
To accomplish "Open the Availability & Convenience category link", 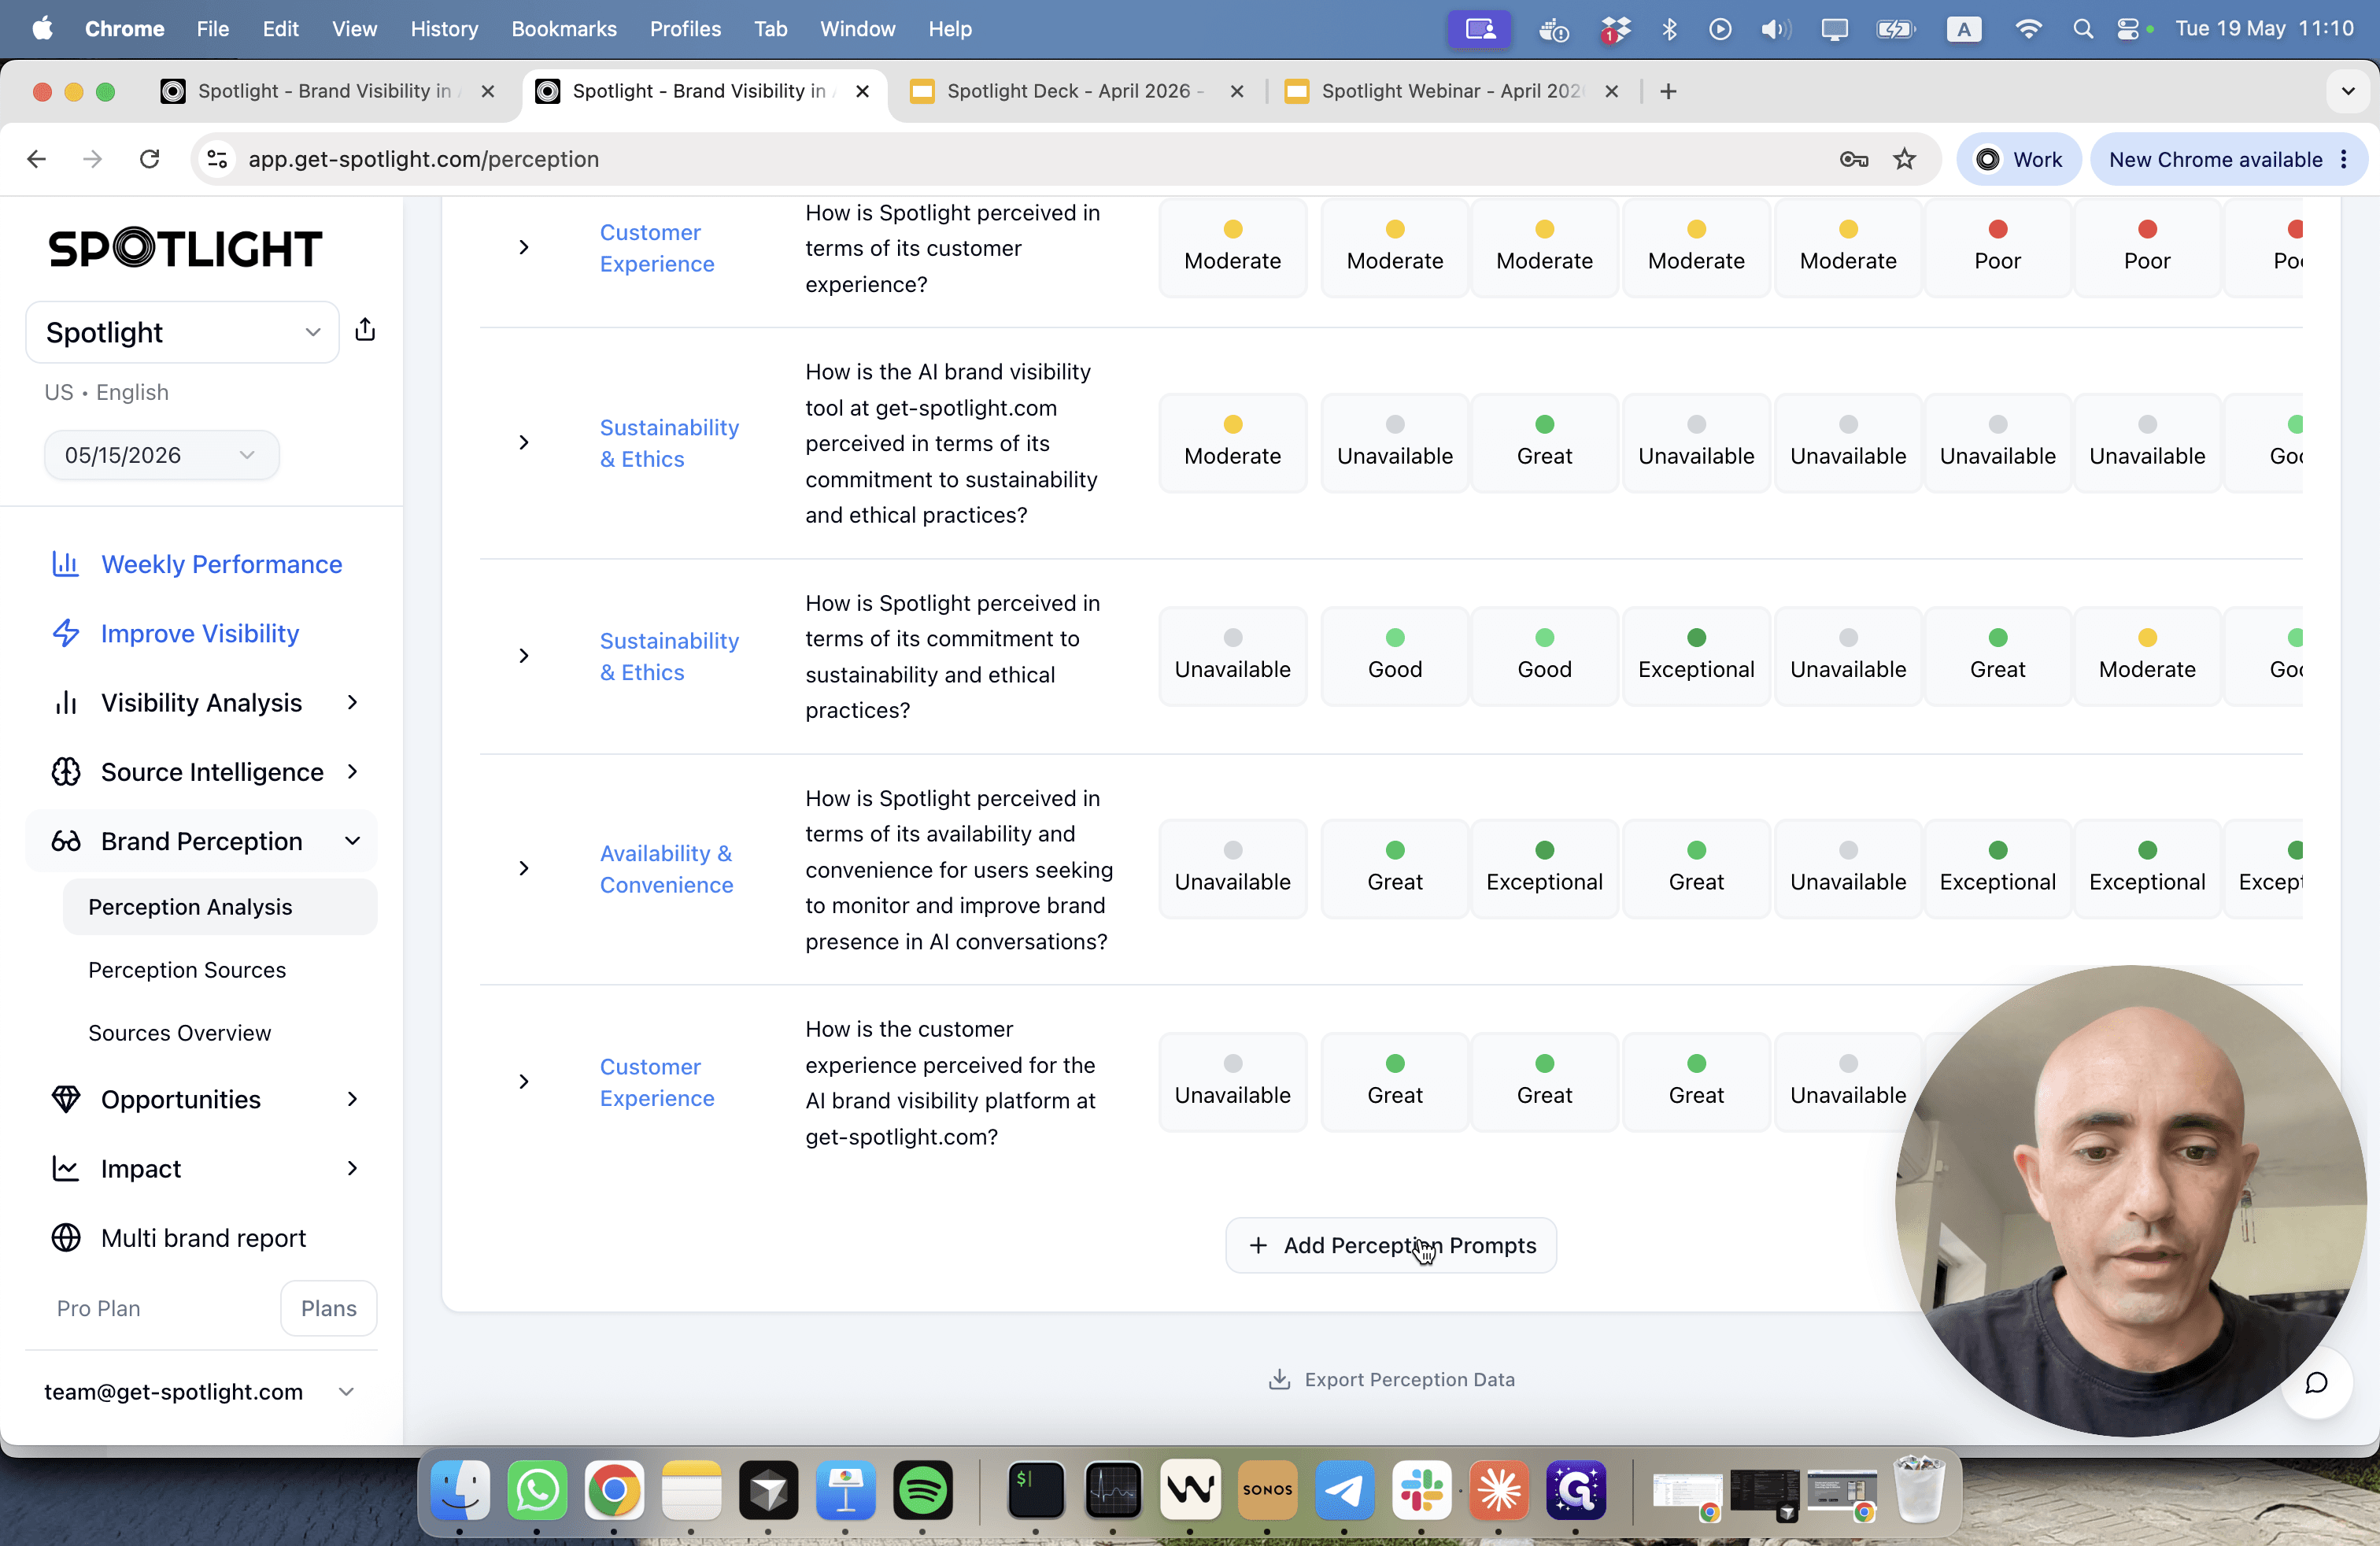I will tap(666, 868).
